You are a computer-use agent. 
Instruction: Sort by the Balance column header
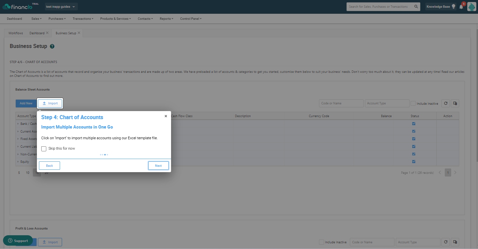click(386, 116)
